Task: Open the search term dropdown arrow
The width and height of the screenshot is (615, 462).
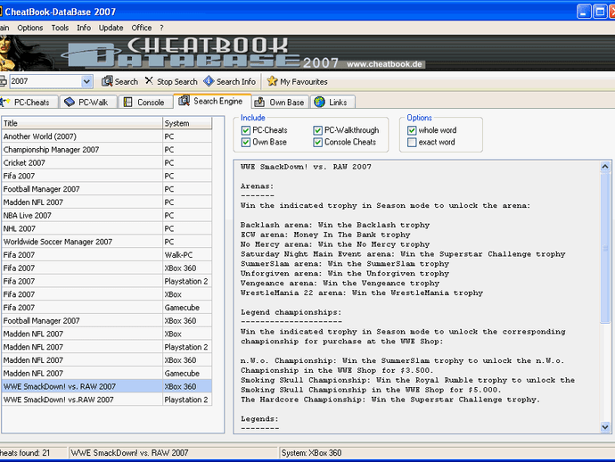Action: (86, 82)
